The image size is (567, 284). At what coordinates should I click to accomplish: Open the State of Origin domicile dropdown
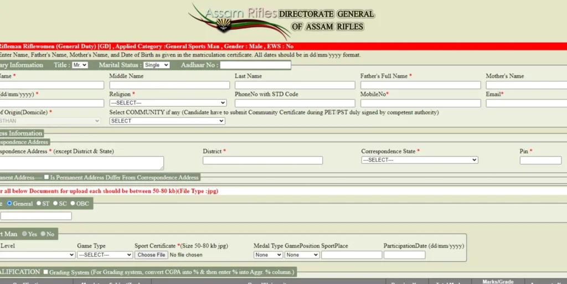pyautogui.click(x=50, y=121)
